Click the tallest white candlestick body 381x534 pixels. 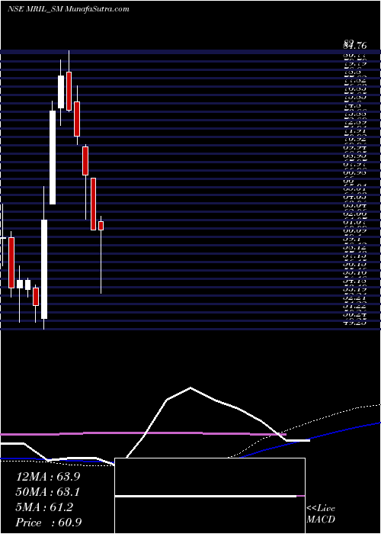click(x=44, y=269)
